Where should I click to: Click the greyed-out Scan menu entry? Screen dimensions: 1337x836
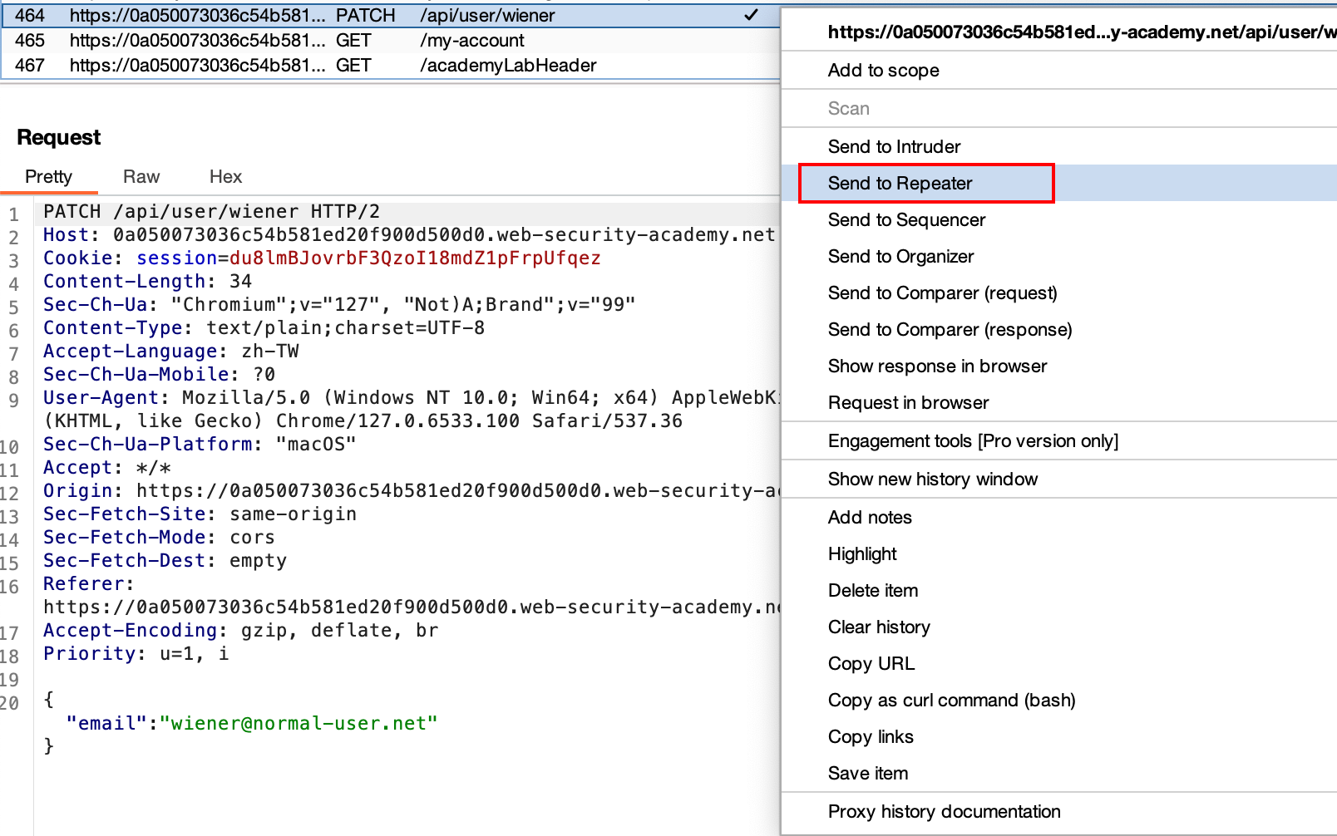coord(1059,108)
